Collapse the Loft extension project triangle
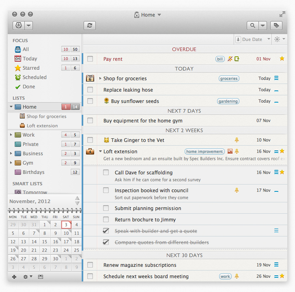The height and width of the screenshot is (292, 295). pyautogui.click(x=101, y=151)
